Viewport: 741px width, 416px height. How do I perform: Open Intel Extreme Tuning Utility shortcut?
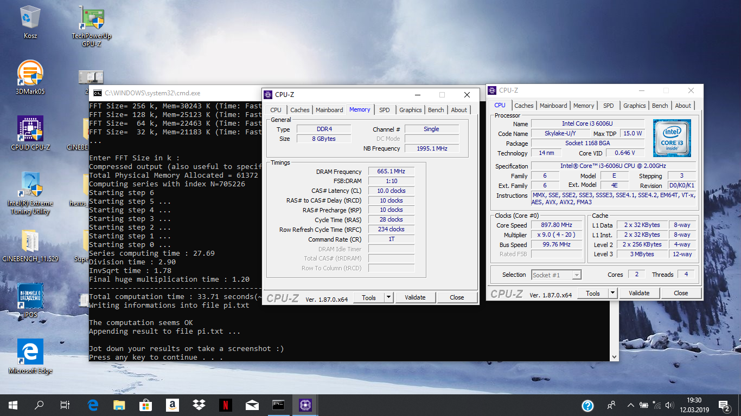[30, 193]
